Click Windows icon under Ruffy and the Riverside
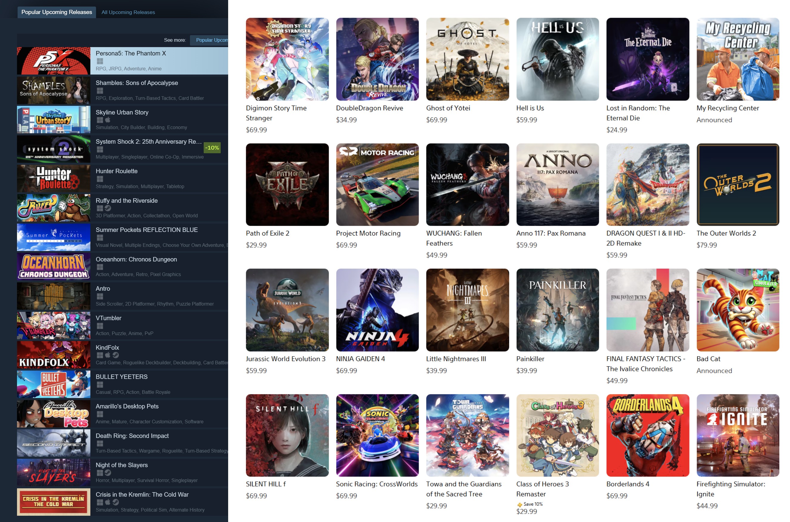This screenshot has height=522, width=790. point(100,208)
